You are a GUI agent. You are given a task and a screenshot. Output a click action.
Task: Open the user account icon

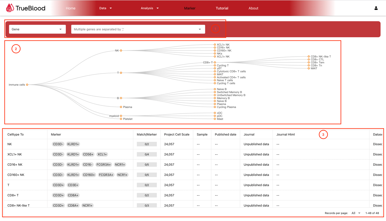[376, 8]
